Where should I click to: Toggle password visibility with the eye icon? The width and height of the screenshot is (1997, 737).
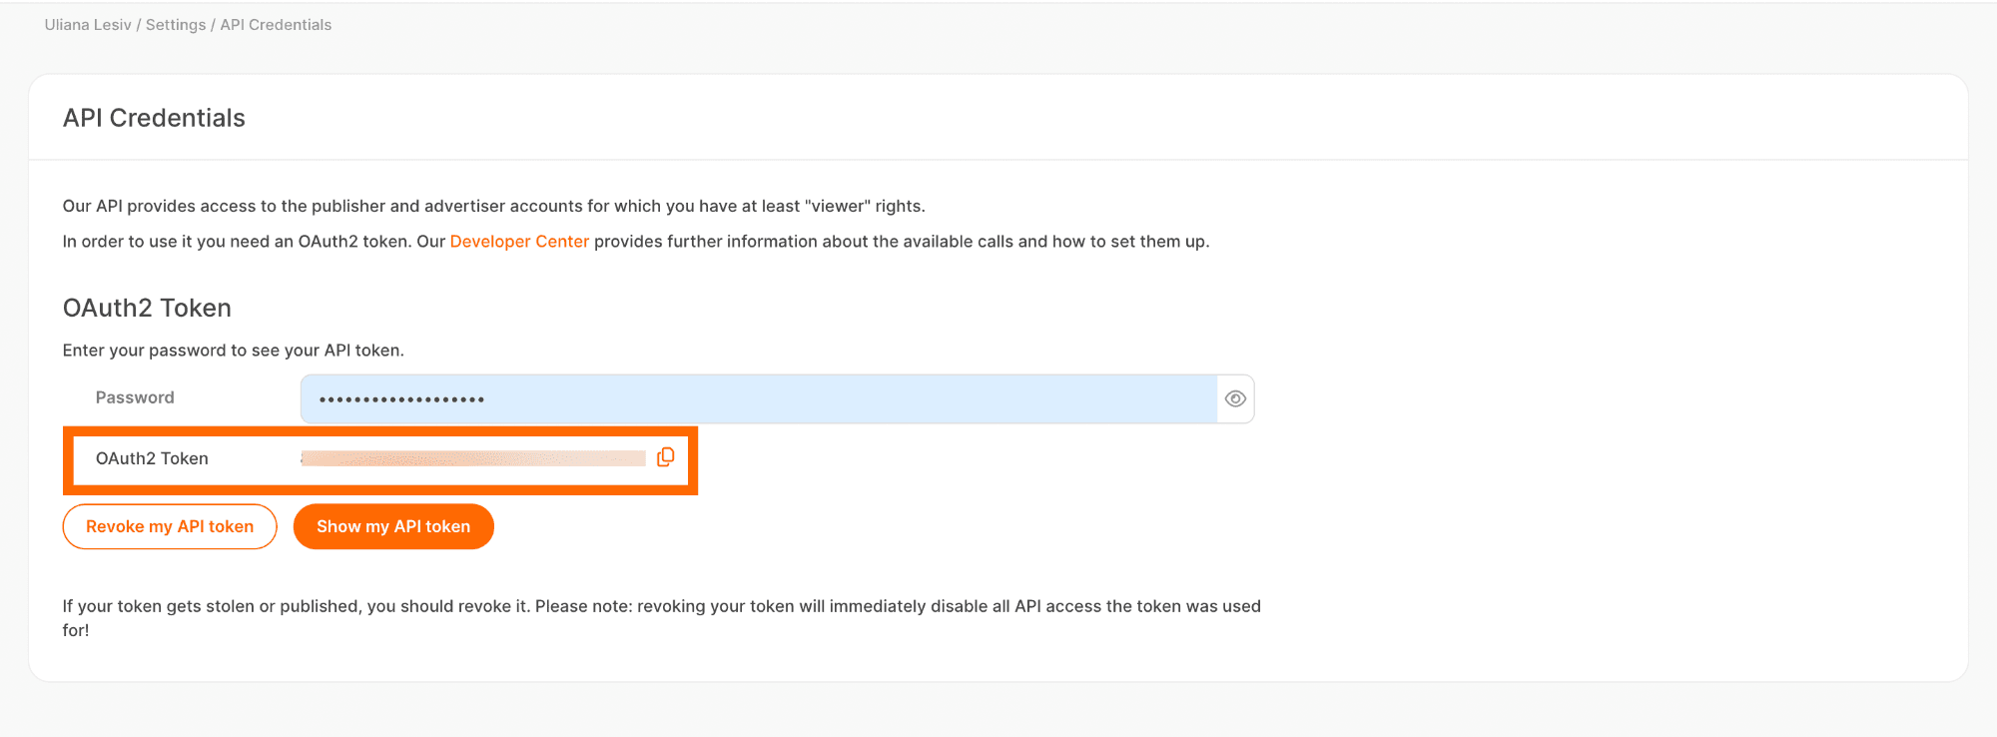click(1235, 398)
